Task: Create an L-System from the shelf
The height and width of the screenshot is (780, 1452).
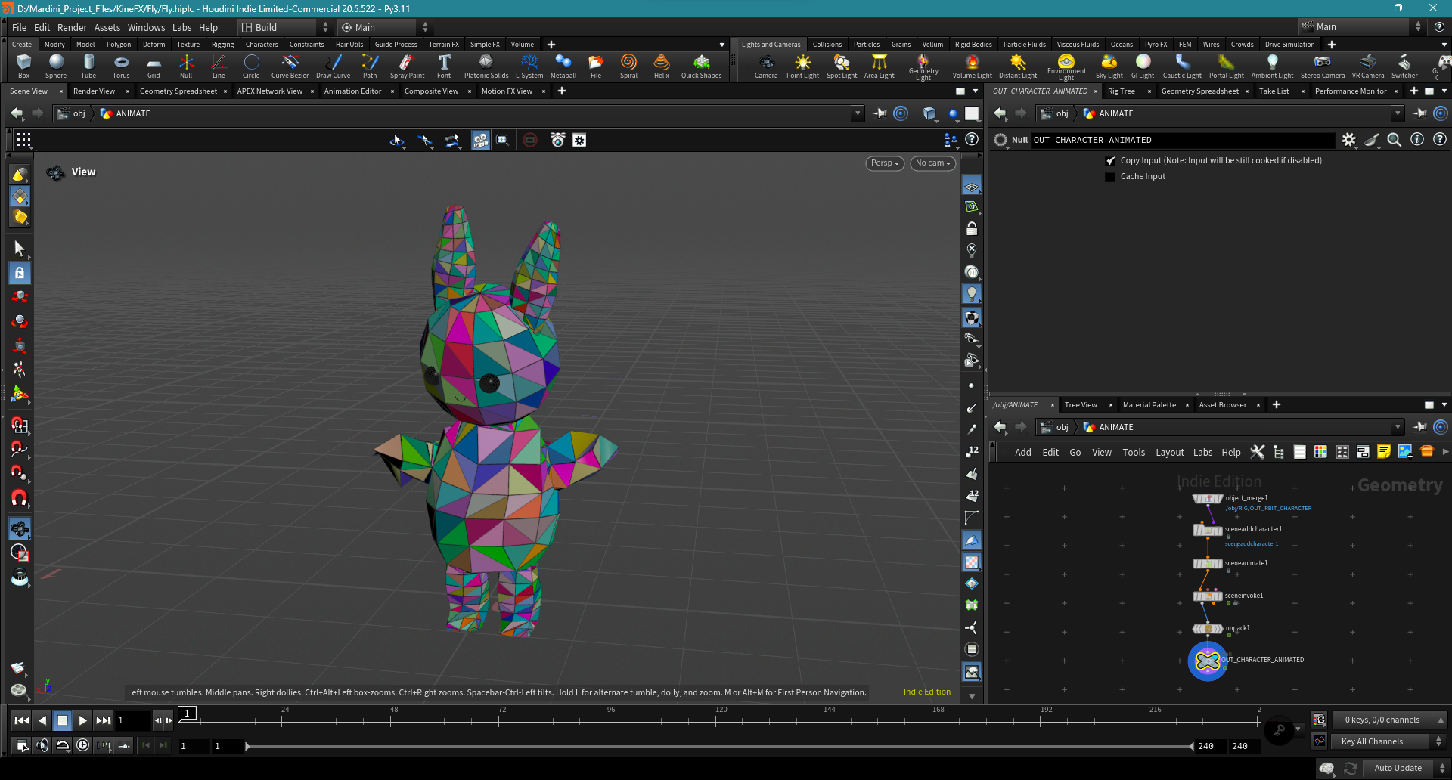Action: click(529, 67)
